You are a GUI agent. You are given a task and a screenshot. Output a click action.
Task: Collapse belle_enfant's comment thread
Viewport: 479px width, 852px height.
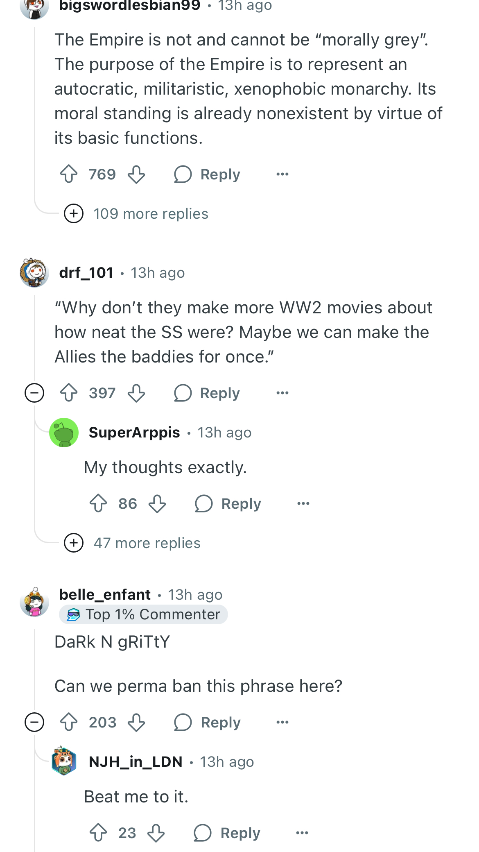[34, 722]
